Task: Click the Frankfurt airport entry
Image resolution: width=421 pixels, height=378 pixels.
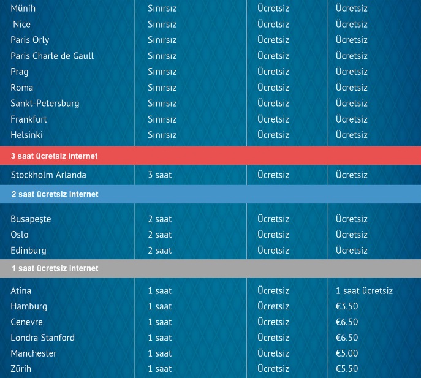Action: tap(29, 119)
